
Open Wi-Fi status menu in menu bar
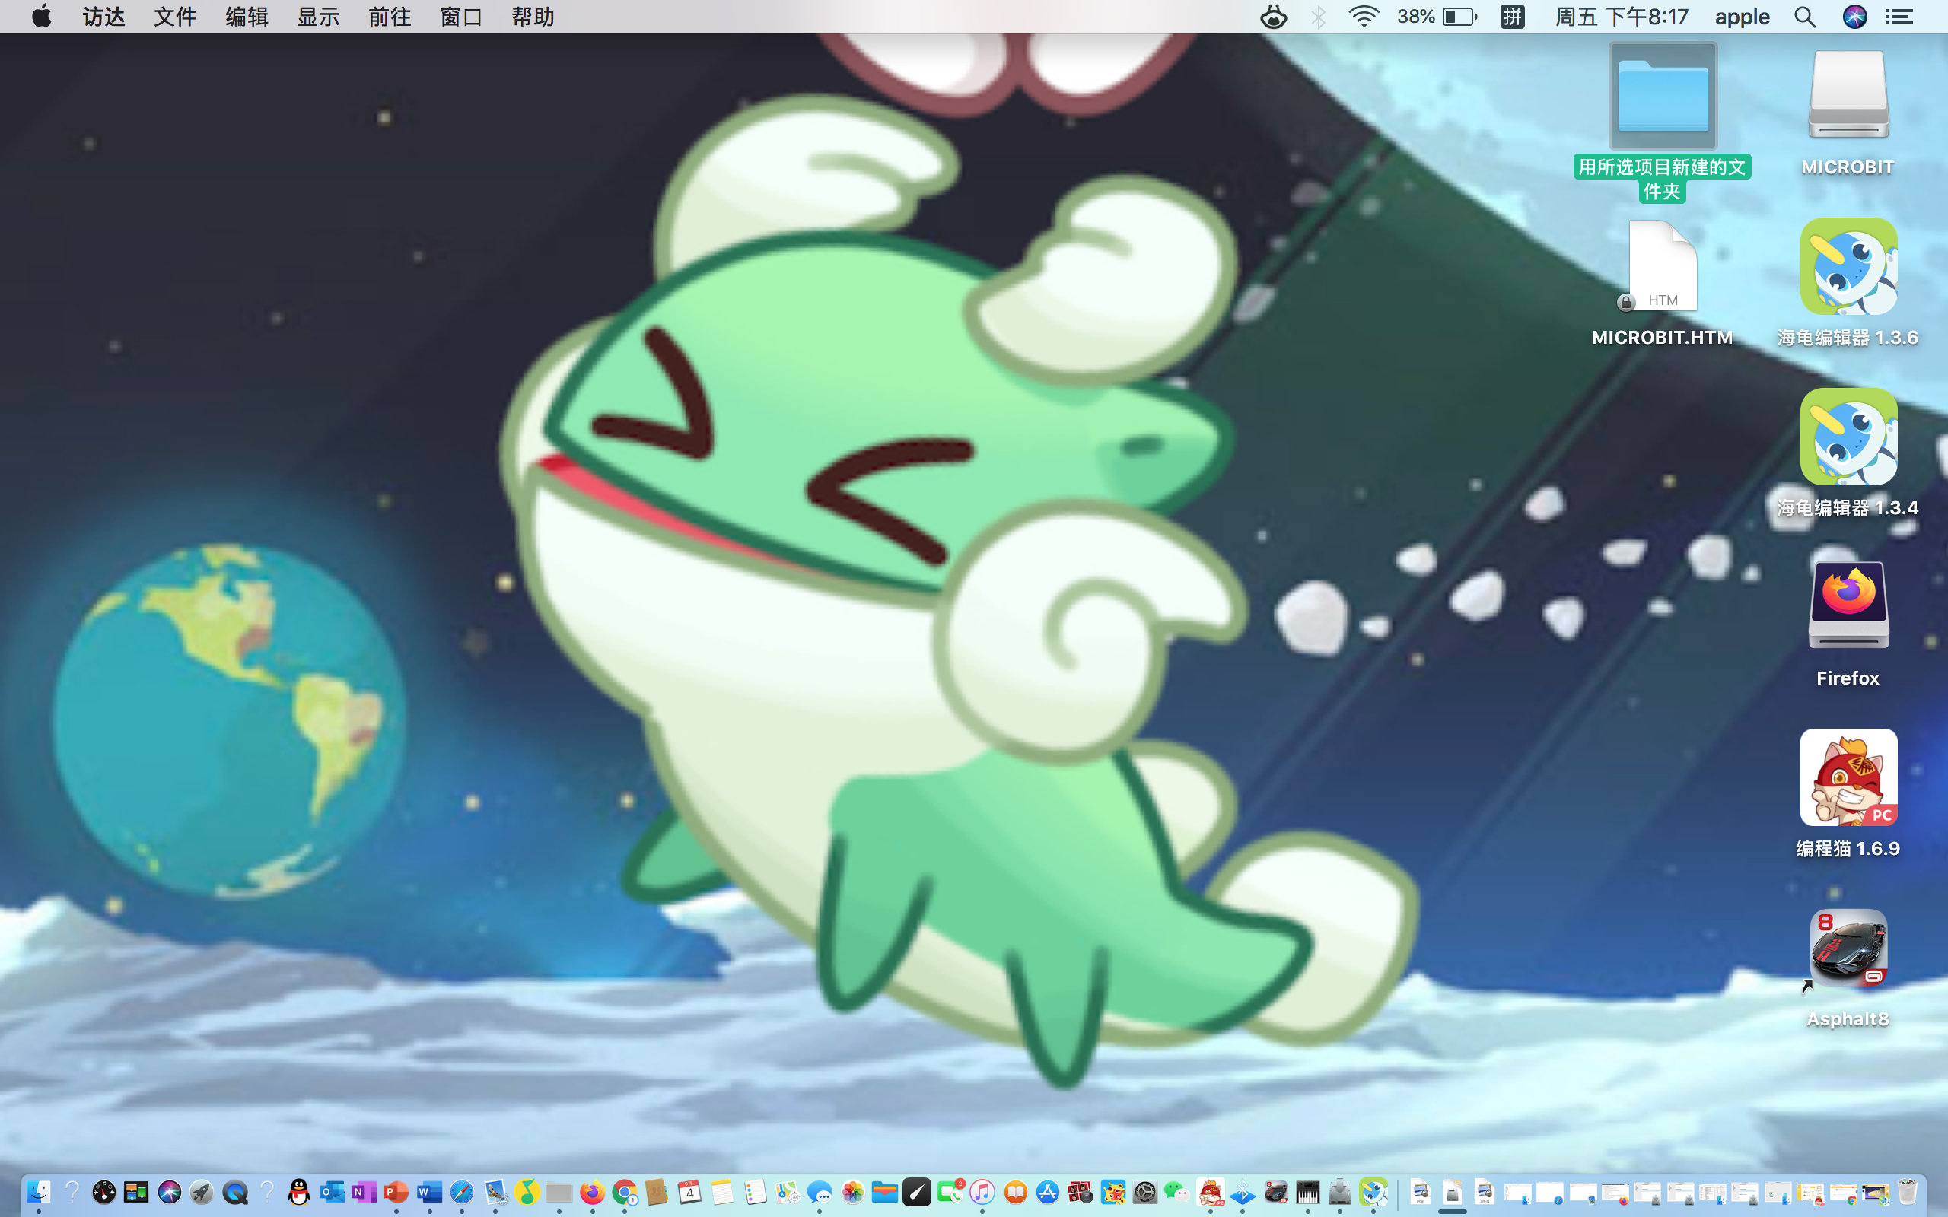tap(1364, 16)
